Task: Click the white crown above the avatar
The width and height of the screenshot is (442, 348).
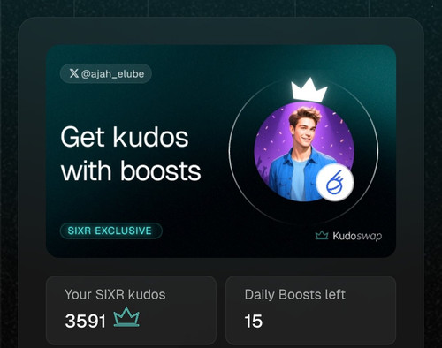Action: pyautogui.click(x=309, y=90)
